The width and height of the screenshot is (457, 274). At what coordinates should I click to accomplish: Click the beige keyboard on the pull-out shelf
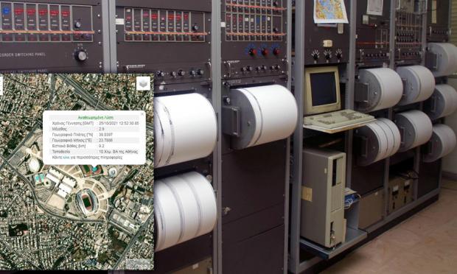point(338,119)
